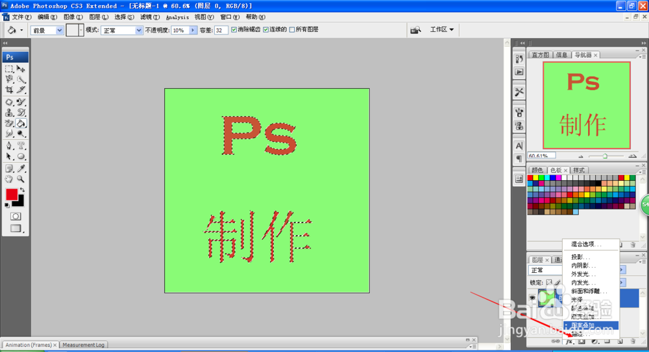The width and height of the screenshot is (649, 352).
Task: Select the Move tool
Action: click(21, 69)
